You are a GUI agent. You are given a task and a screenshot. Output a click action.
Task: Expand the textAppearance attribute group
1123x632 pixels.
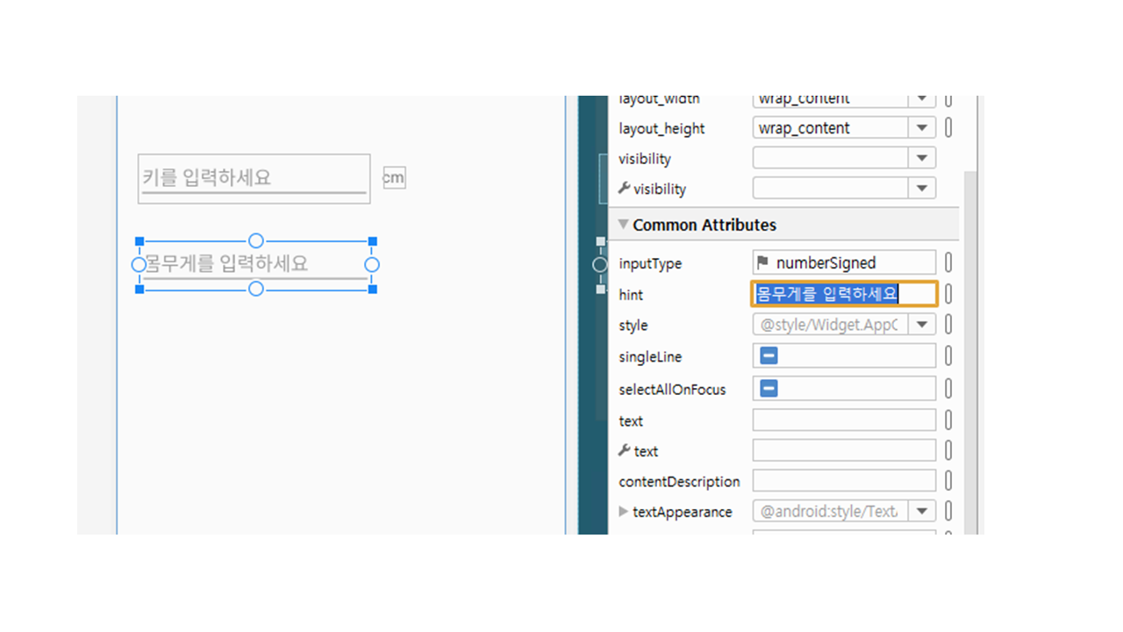(x=623, y=511)
